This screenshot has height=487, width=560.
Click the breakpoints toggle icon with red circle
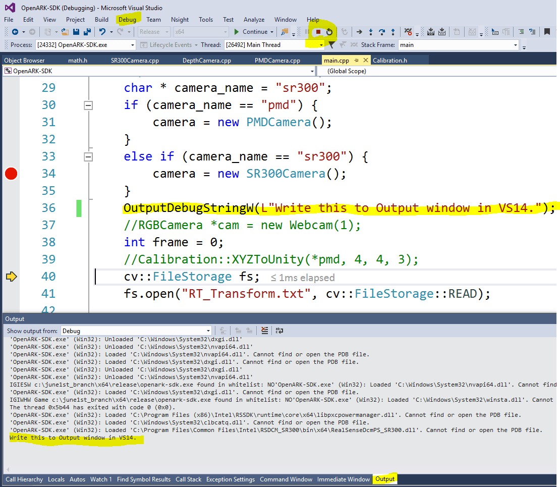tap(408, 32)
